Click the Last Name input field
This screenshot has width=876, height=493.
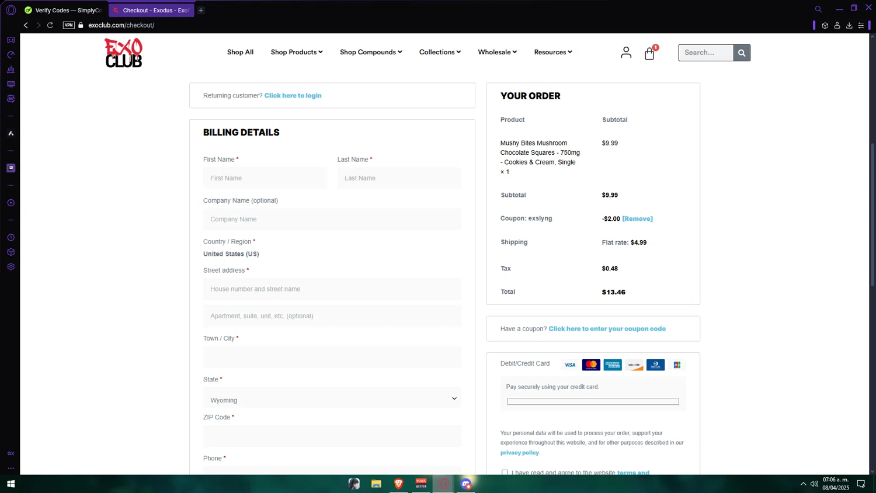pos(399,178)
